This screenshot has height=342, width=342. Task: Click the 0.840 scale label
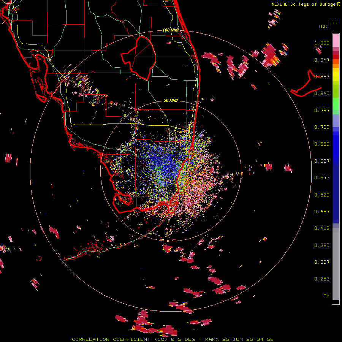322,93
